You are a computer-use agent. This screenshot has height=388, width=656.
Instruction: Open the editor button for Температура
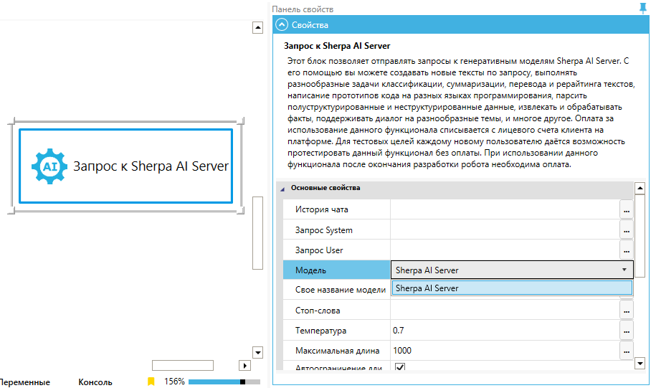(x=627, y=331)
